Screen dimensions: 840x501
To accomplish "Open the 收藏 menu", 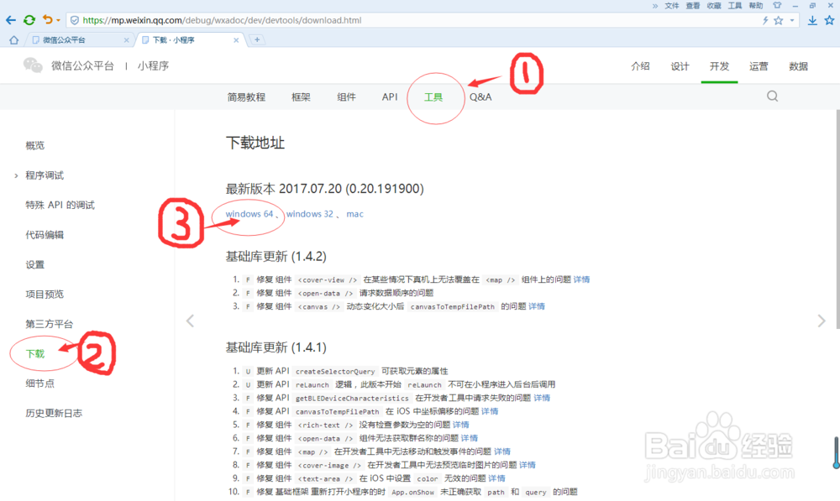I will tap(713, 5).
